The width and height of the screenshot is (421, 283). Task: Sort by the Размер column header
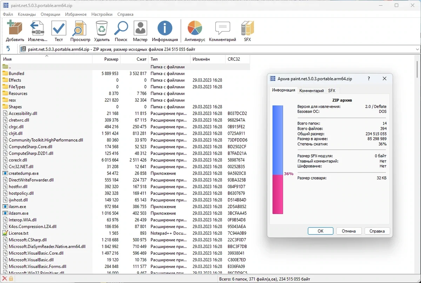click(x=106, y=59)
